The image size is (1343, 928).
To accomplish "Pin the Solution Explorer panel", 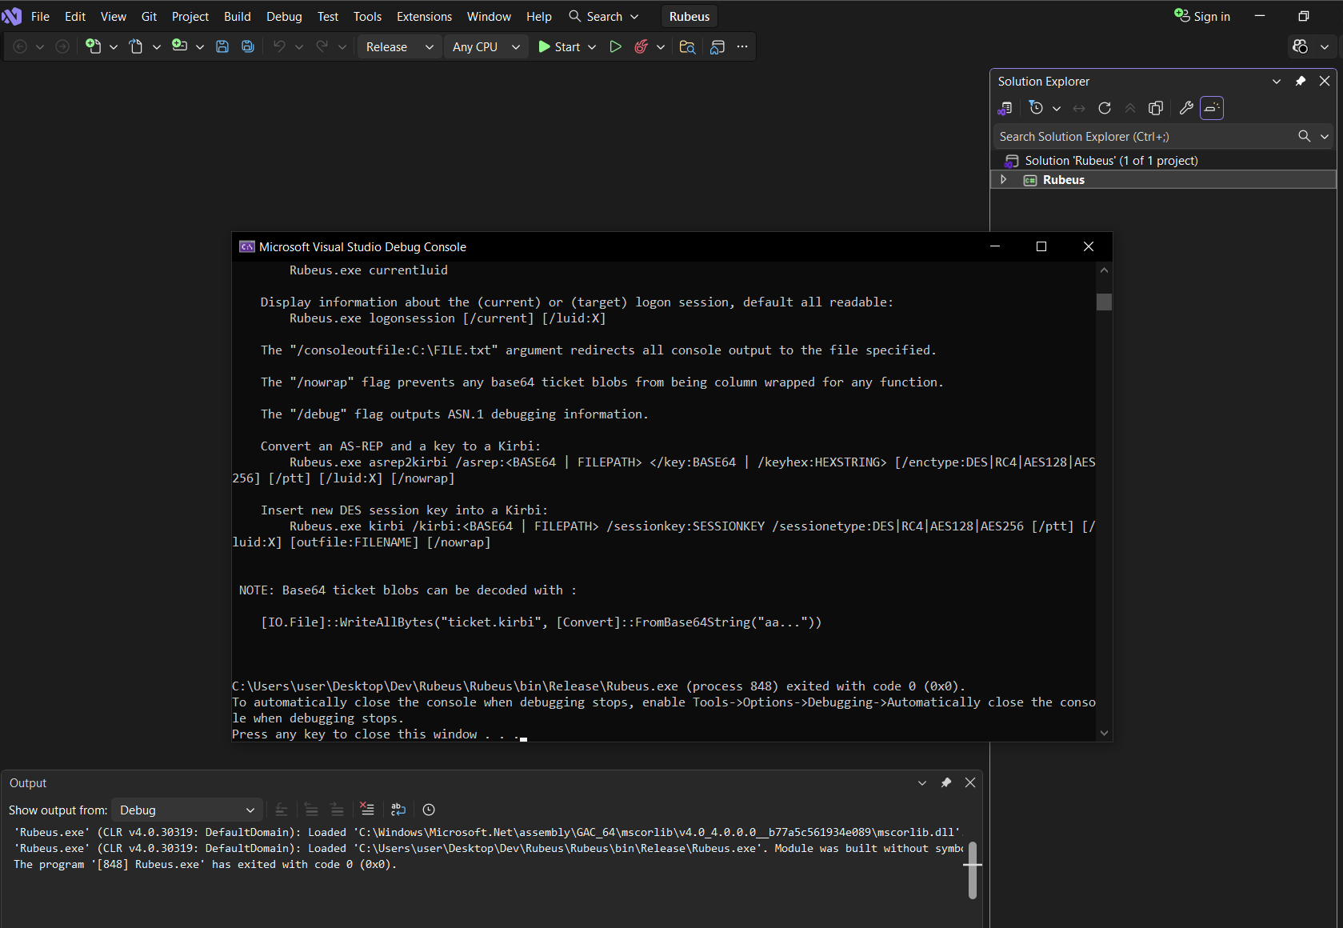I will 1300,81.
